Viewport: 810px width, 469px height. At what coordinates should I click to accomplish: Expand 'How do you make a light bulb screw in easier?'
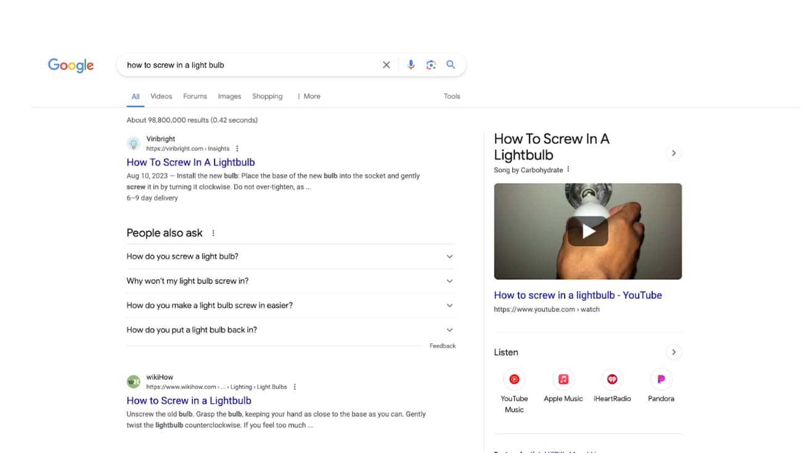pos(291,306)
